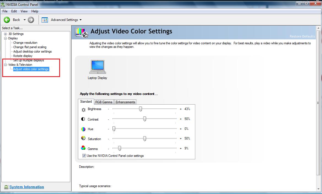Click Restore Defaults

tap(302, 36)
